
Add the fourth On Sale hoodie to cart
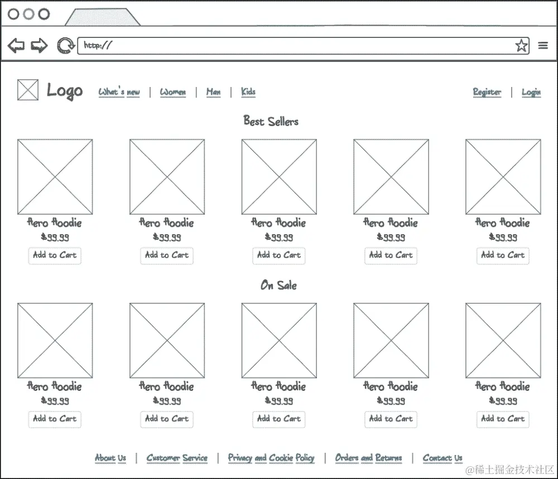pyautogui.click(x=391, y=419)
